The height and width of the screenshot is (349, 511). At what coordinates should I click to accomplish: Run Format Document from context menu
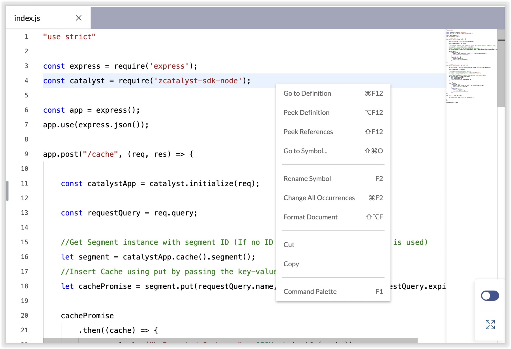pos(333,217)
